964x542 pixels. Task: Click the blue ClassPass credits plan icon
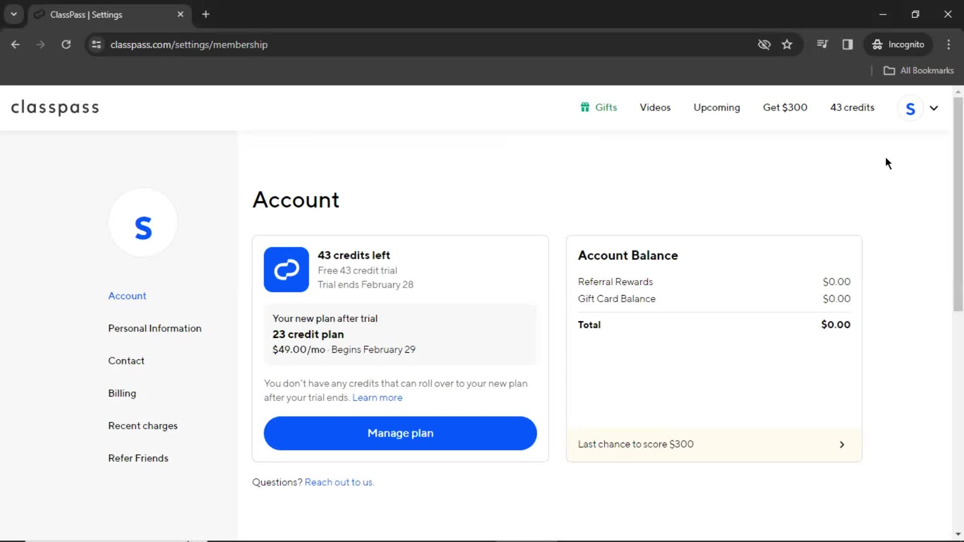tap(286, 269)
